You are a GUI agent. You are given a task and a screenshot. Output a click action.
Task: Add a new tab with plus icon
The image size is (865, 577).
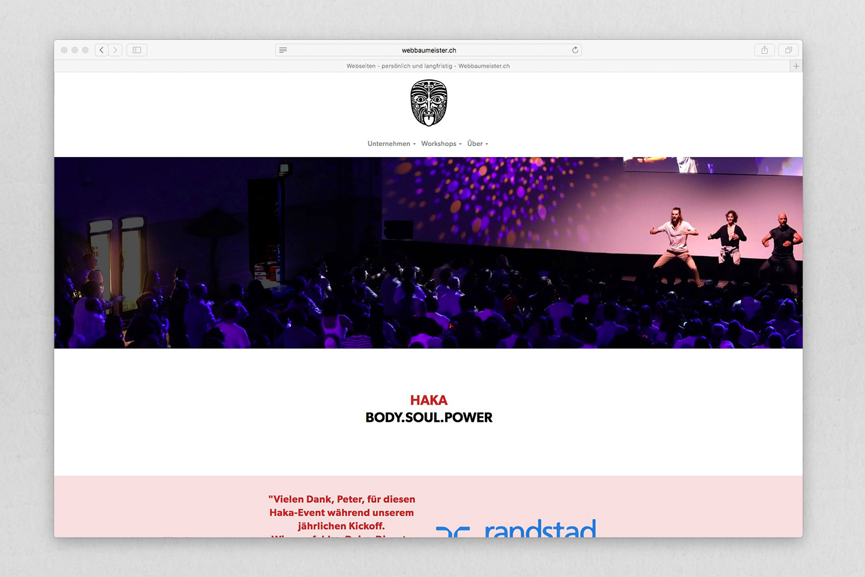point(796,66)
